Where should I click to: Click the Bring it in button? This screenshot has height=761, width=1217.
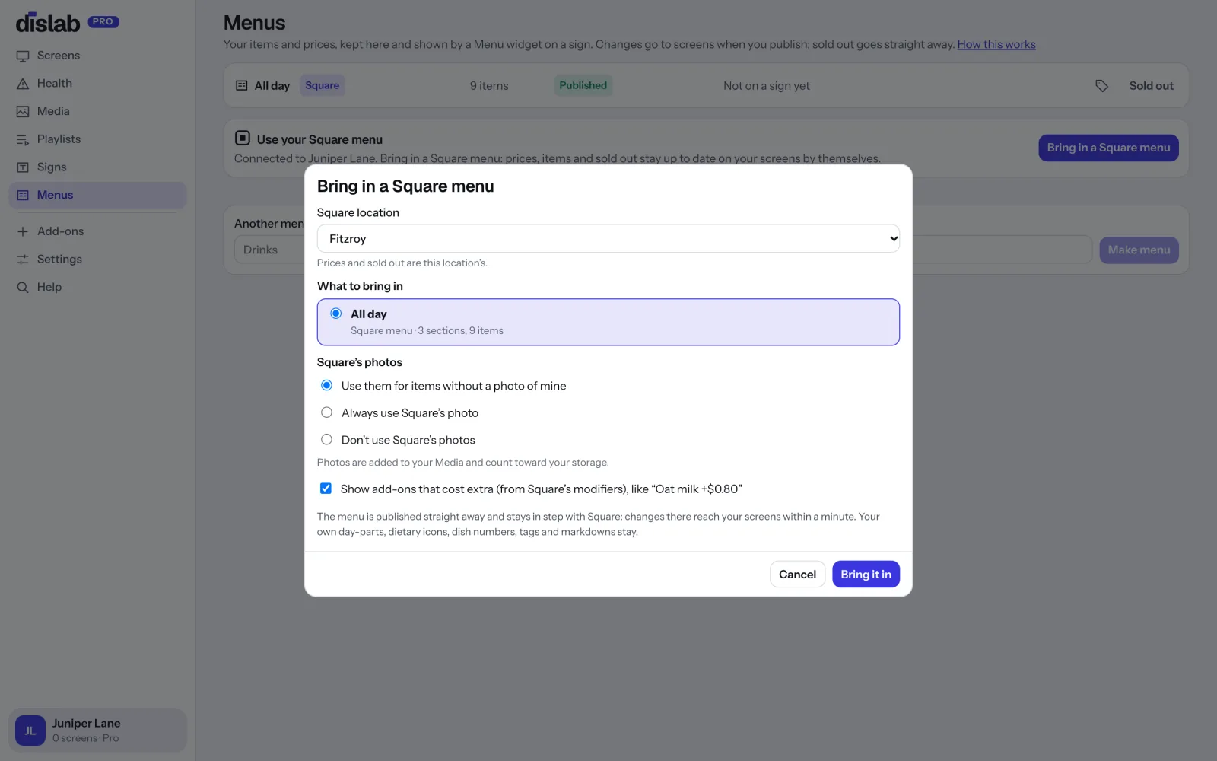[x=866, y=575]
